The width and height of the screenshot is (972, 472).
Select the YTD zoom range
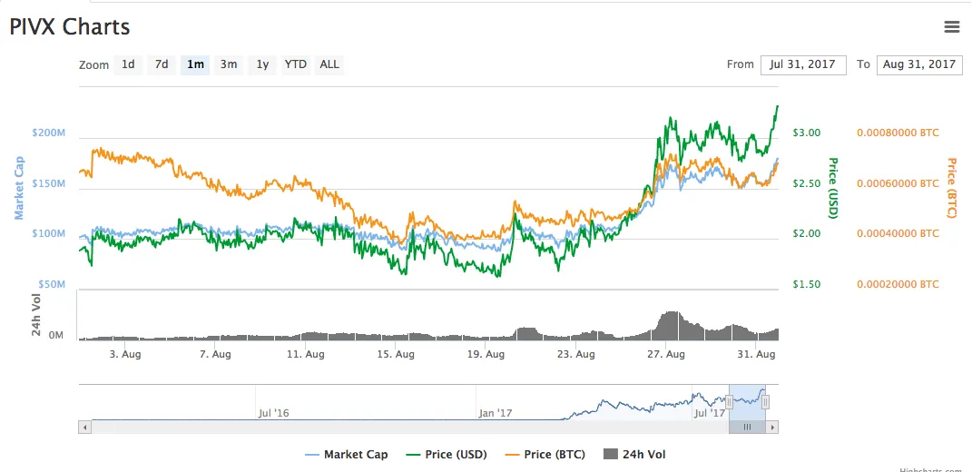click(296, 64)
